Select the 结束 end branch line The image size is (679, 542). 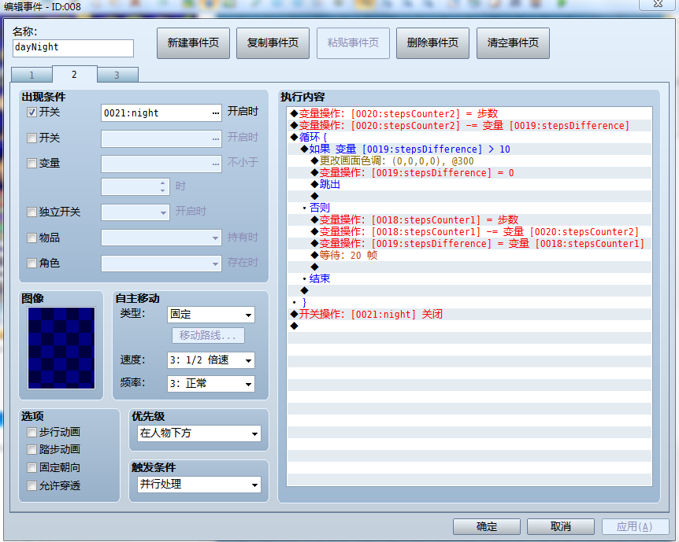pos(469,278)
